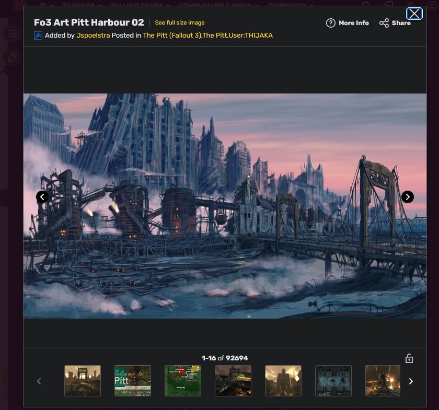This screenshot has width=439, height=410.
Task: Click the list icon in background sidebar
Action: (13, 34)
